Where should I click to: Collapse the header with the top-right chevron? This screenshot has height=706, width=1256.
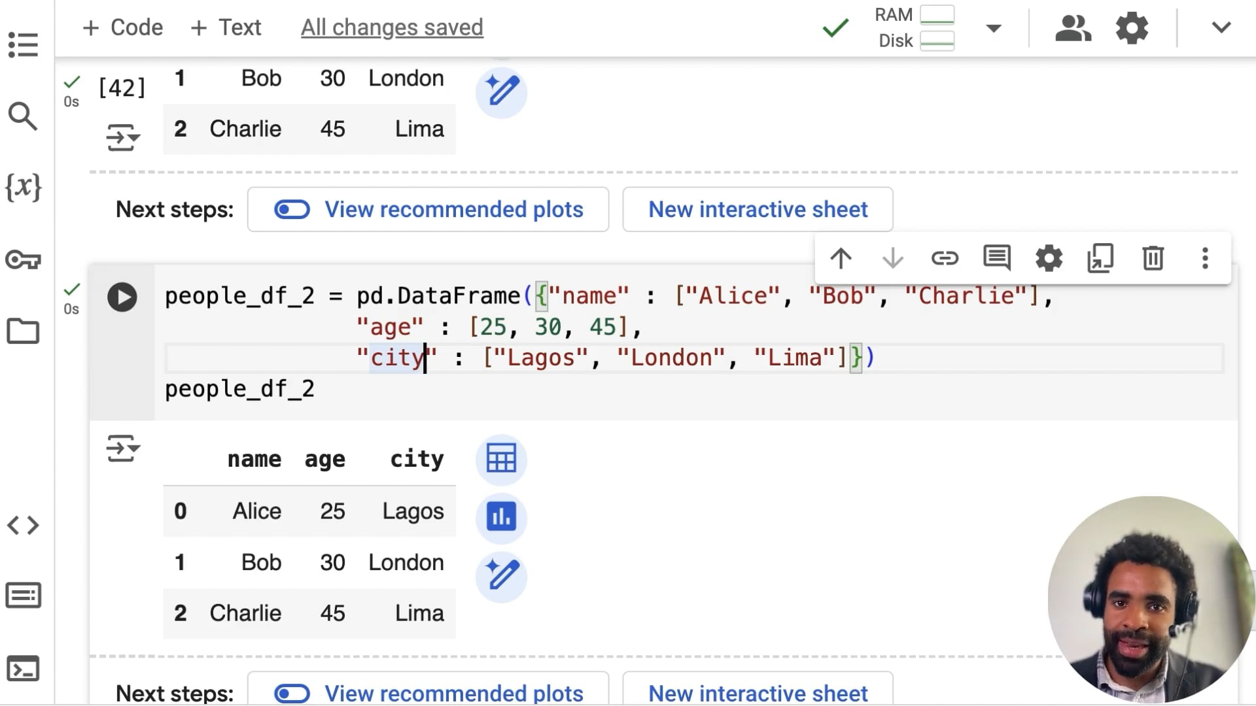pos(1221,28)
